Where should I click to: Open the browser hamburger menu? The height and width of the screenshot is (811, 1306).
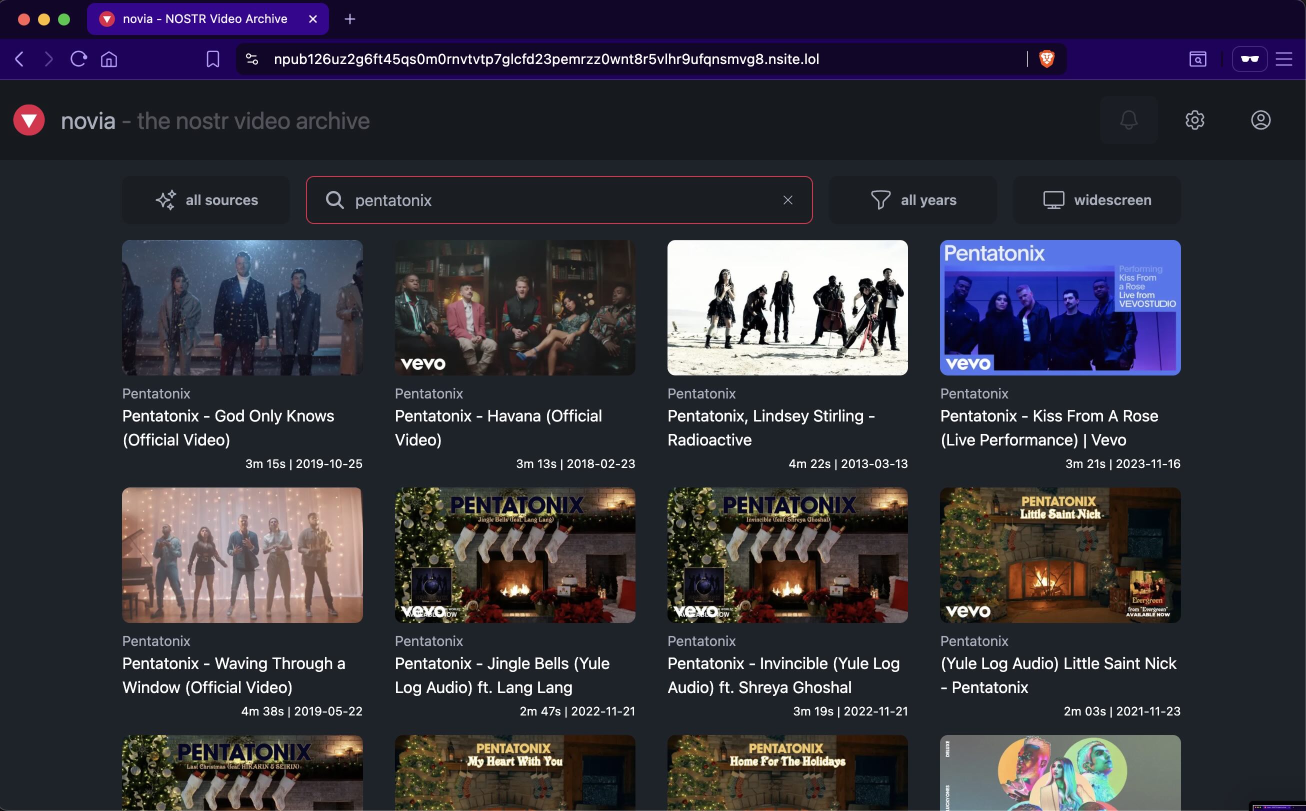(x=1283, y=59)
